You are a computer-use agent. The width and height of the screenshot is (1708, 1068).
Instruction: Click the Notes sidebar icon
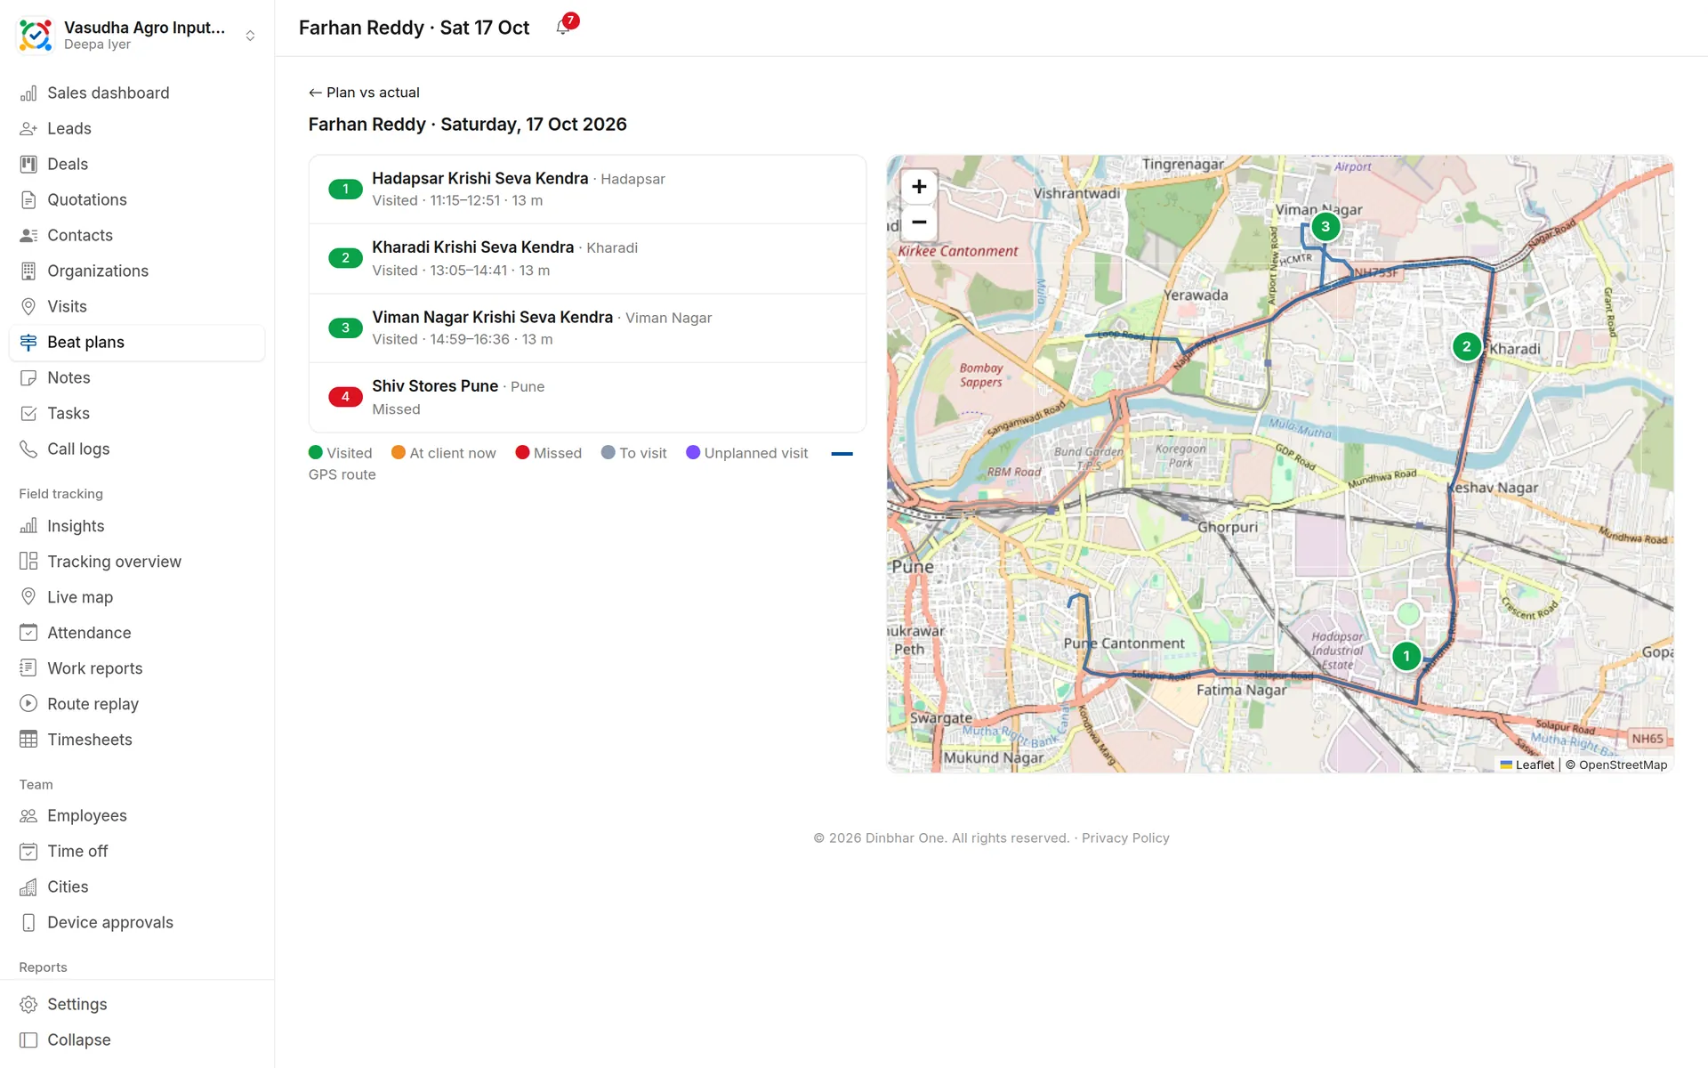[28, 378]
